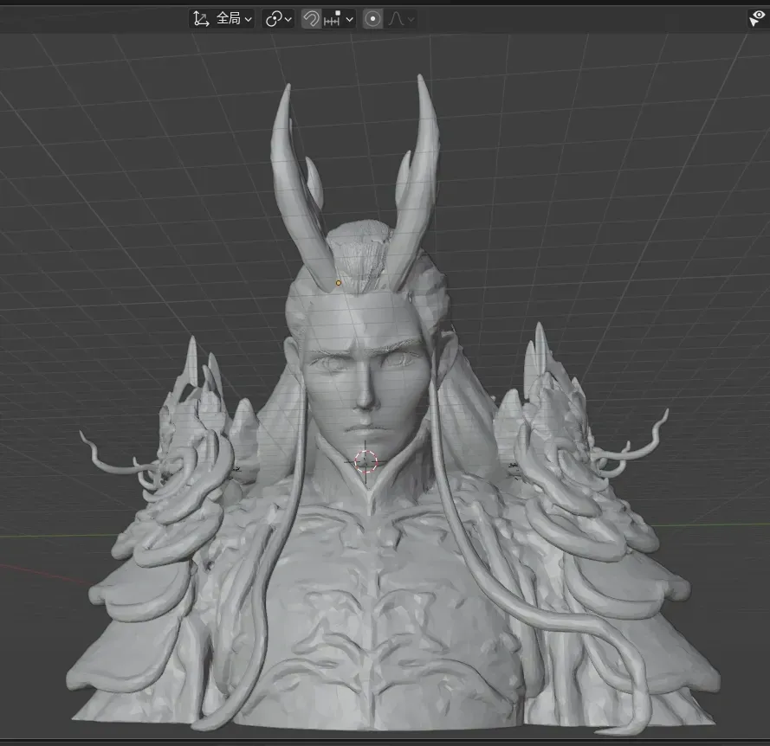Click the proportional falloff curve icon
The image size is (770, 746).
(x=396, y=18)
